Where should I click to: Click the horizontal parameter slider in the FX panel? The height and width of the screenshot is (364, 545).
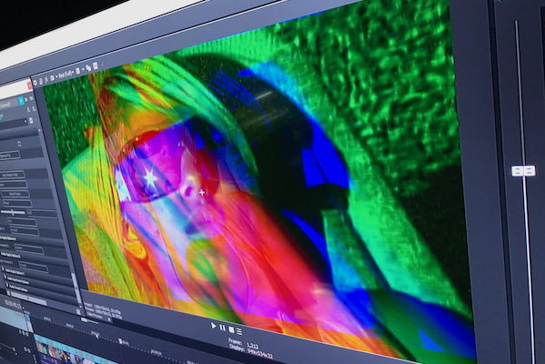tap(13, 212)
